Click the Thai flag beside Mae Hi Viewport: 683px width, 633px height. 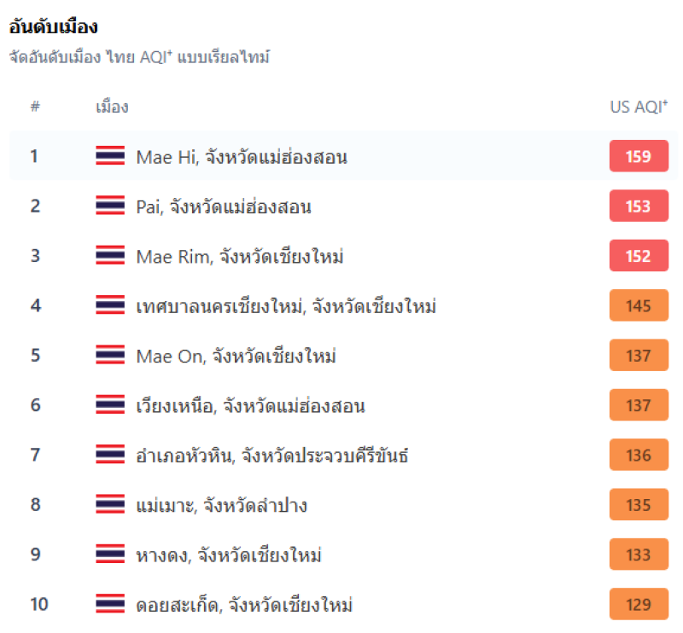(110, 155)
